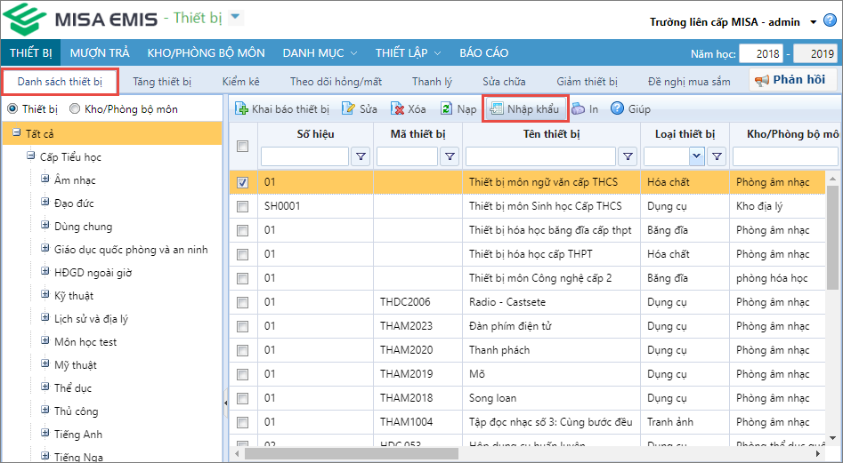Open the DANH MỤC menu
843x463 pixels.
pyautogui.click(x=320, y=52)
